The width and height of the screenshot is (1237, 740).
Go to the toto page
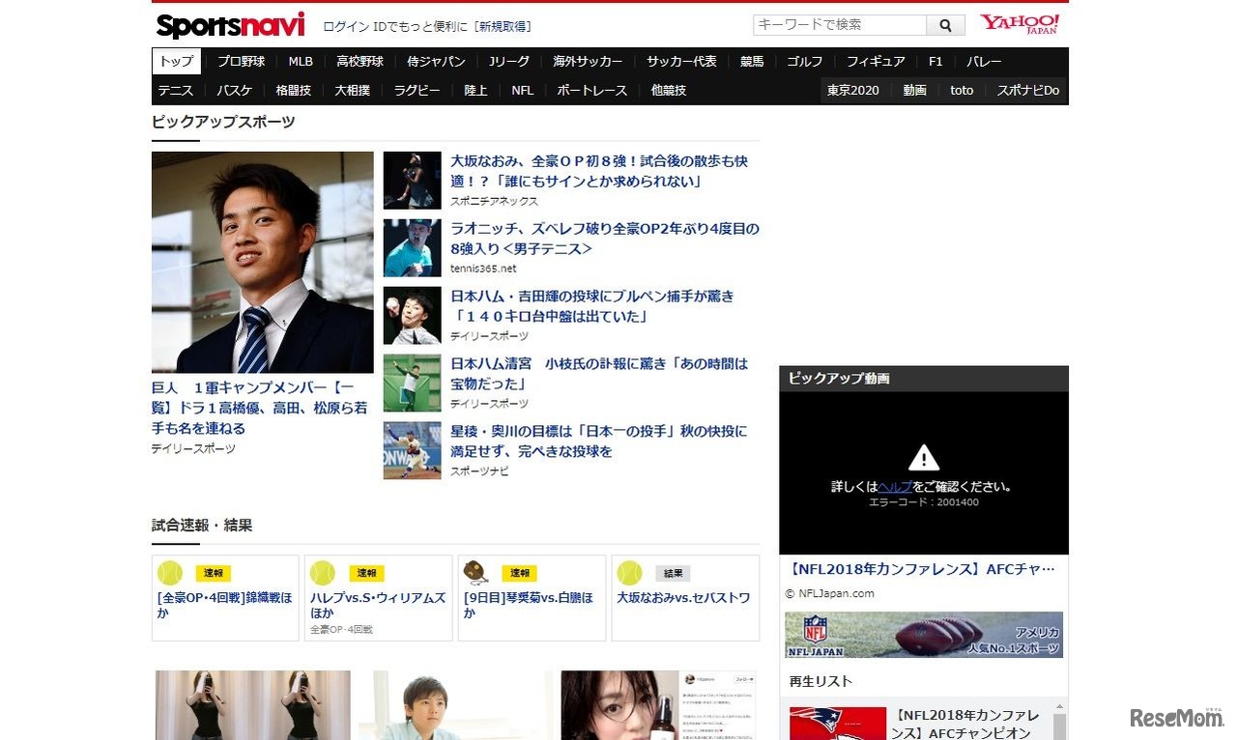click(x=962, y=90)
